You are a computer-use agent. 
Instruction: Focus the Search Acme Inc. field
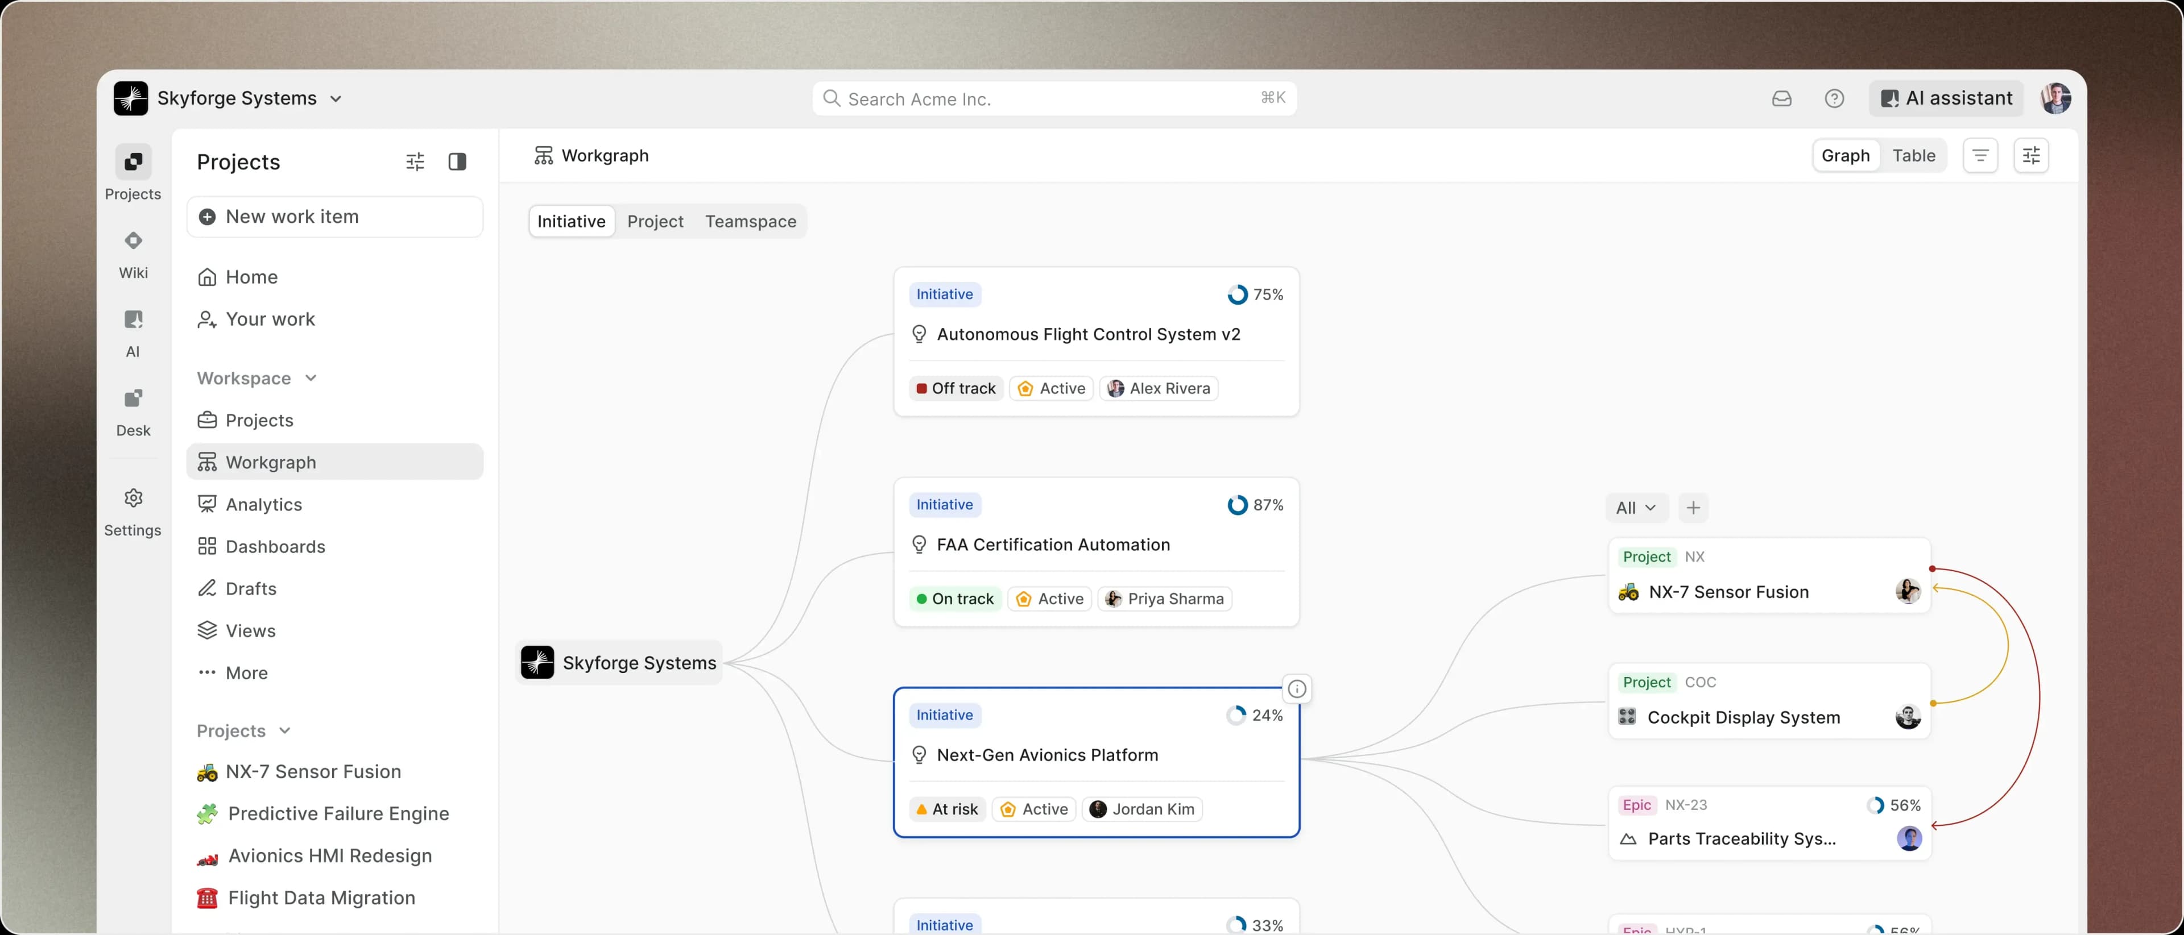[1054, 99]
